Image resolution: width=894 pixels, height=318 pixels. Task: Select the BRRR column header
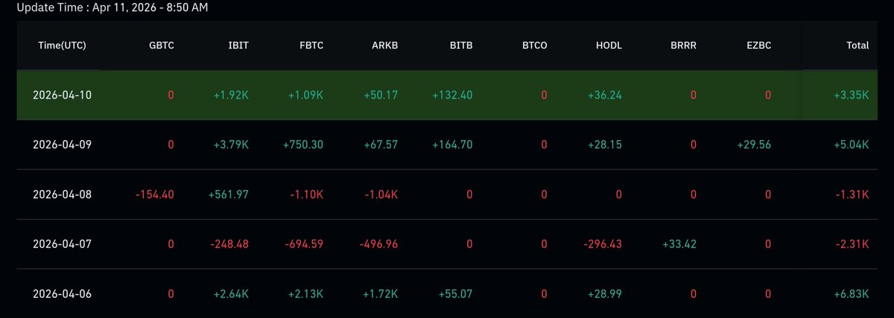[x=683, y=45]
